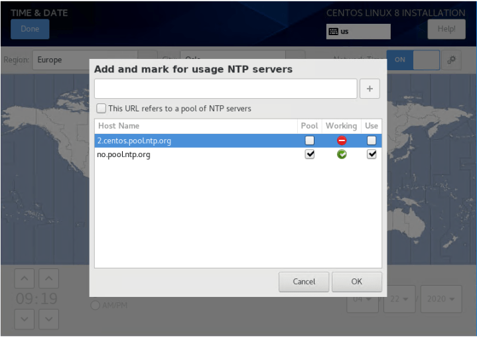The height and width of the screenshot is (338, 477).
Task: Decrease hours with down arrow
Action: (23, 319)
